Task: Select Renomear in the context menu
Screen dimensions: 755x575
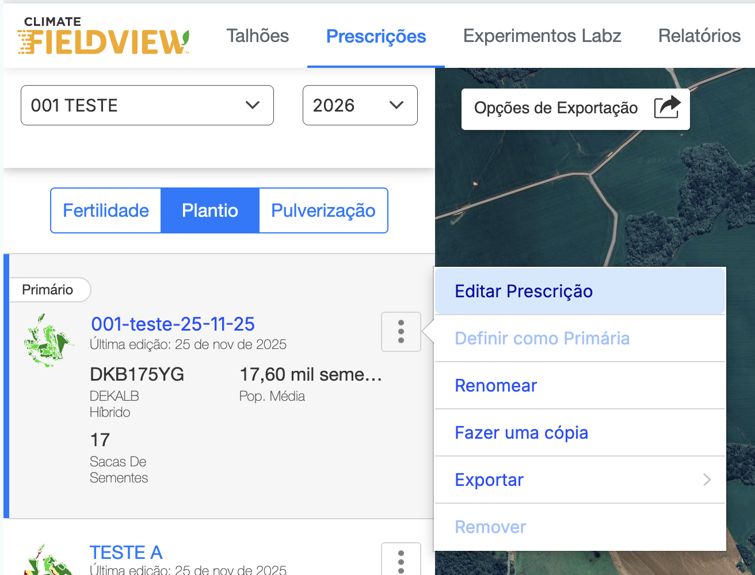Action: [x=495, y=385]
